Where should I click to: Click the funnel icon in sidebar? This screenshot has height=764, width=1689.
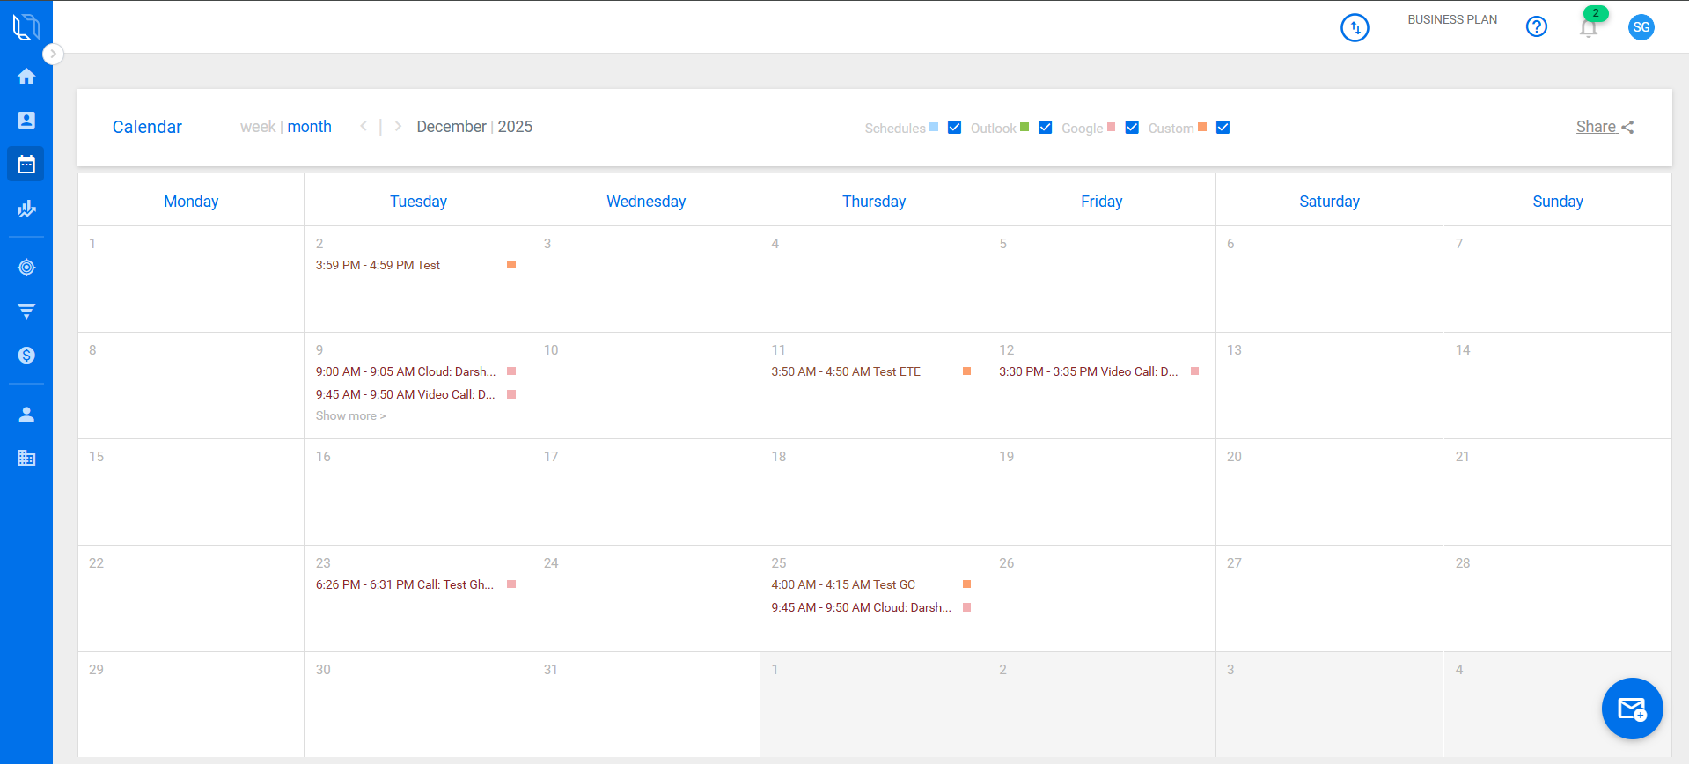(x=26, y=311)
